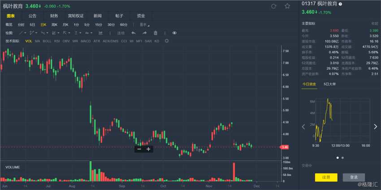This screenshot has height=190, width=381.
Task: Select the 月K monthly candlestick view
Action: pyautogui.click(x=65, y=25)
